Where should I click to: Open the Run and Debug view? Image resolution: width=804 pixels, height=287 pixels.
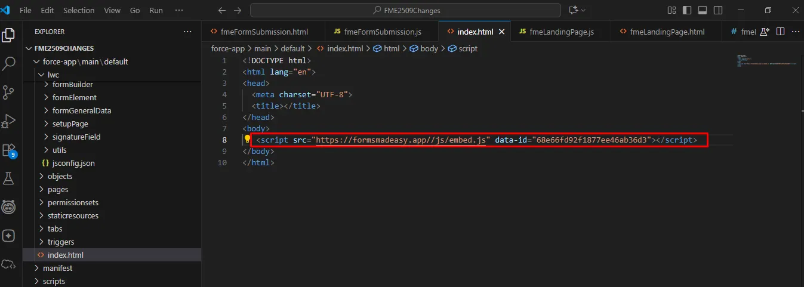click(9, 121)
